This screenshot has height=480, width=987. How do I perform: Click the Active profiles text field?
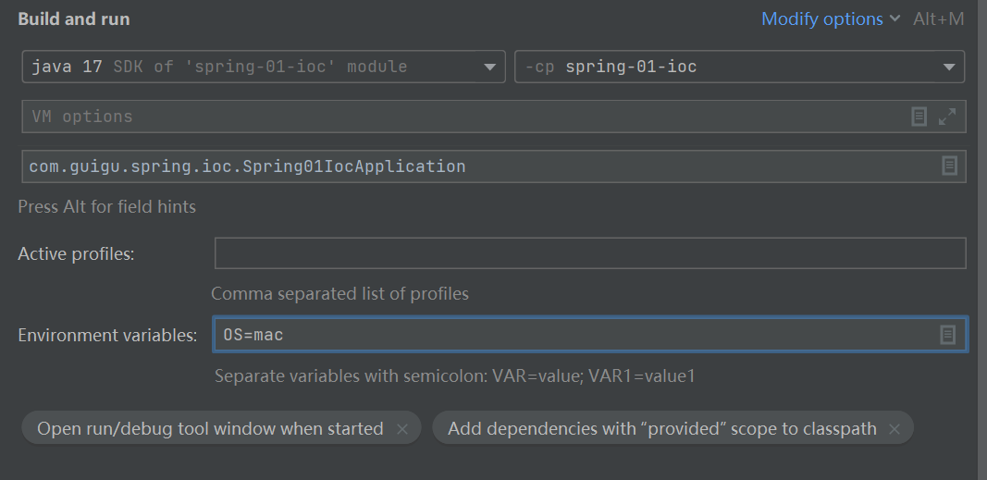pos(590,252)
